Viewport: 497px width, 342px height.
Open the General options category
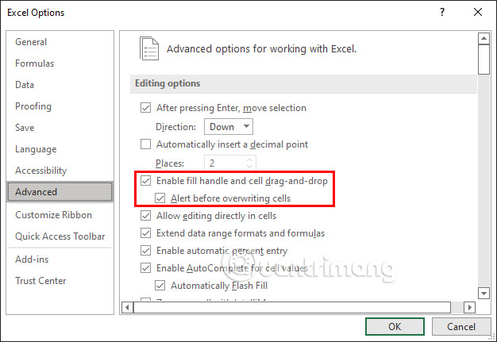[x=31, y=42]
